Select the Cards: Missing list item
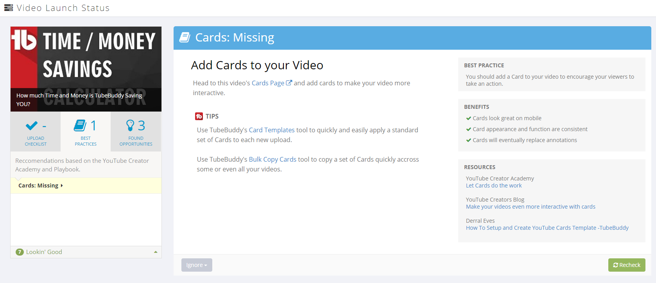 pos(41,186)
